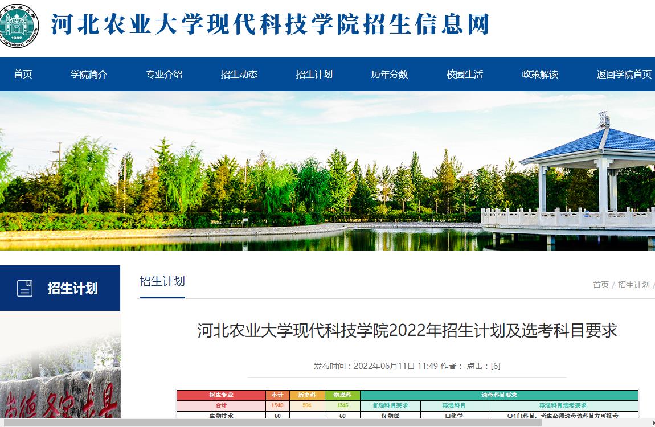Open 校园生活 navigation item
This screenshot has height=427, width=655.
click(465, 74)
